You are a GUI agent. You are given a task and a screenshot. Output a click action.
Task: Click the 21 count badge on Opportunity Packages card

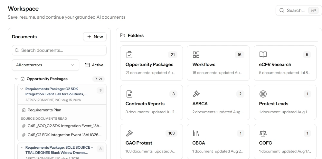click(173, 55)
